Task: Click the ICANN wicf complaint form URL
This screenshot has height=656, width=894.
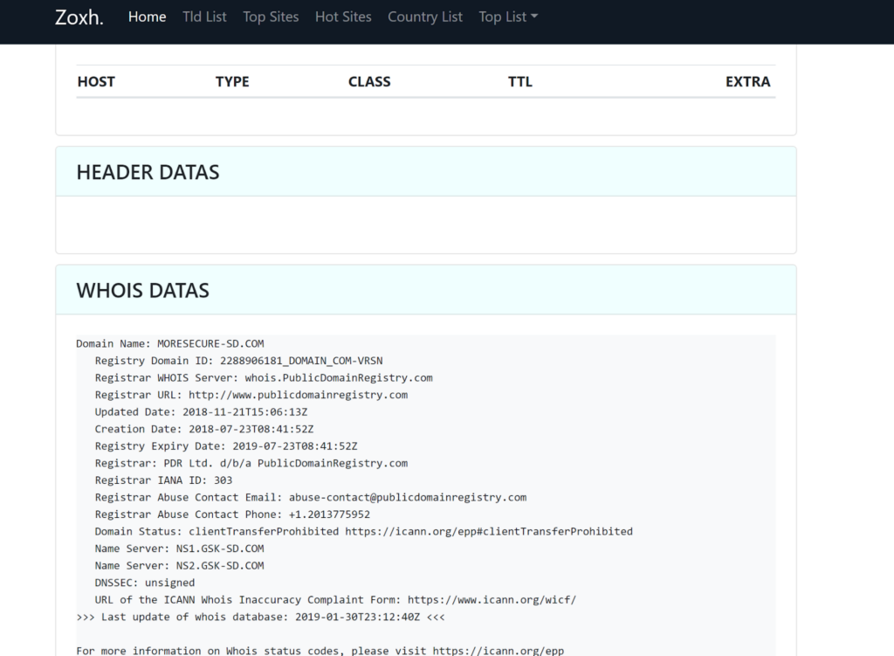Action: [x=492, y=599]
